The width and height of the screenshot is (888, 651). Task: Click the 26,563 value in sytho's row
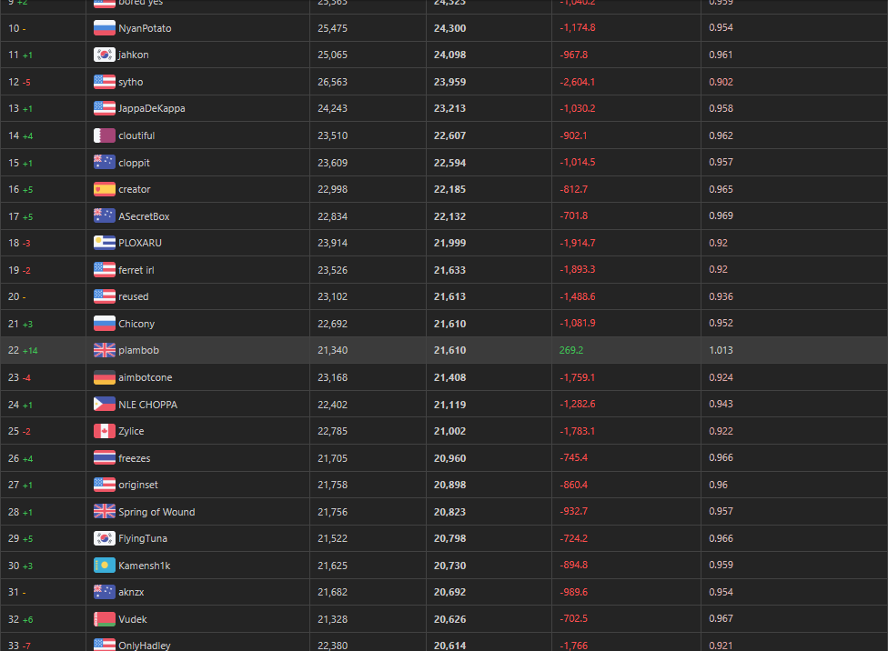[332, 82]
